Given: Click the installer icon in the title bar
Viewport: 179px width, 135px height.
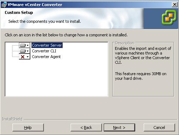Looking at the screenshot, I should (x=4, y=5).
